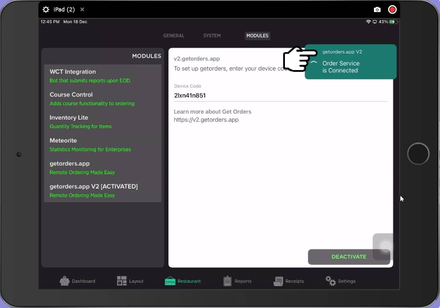Click the DEACTIVATE button

(349, 257)
